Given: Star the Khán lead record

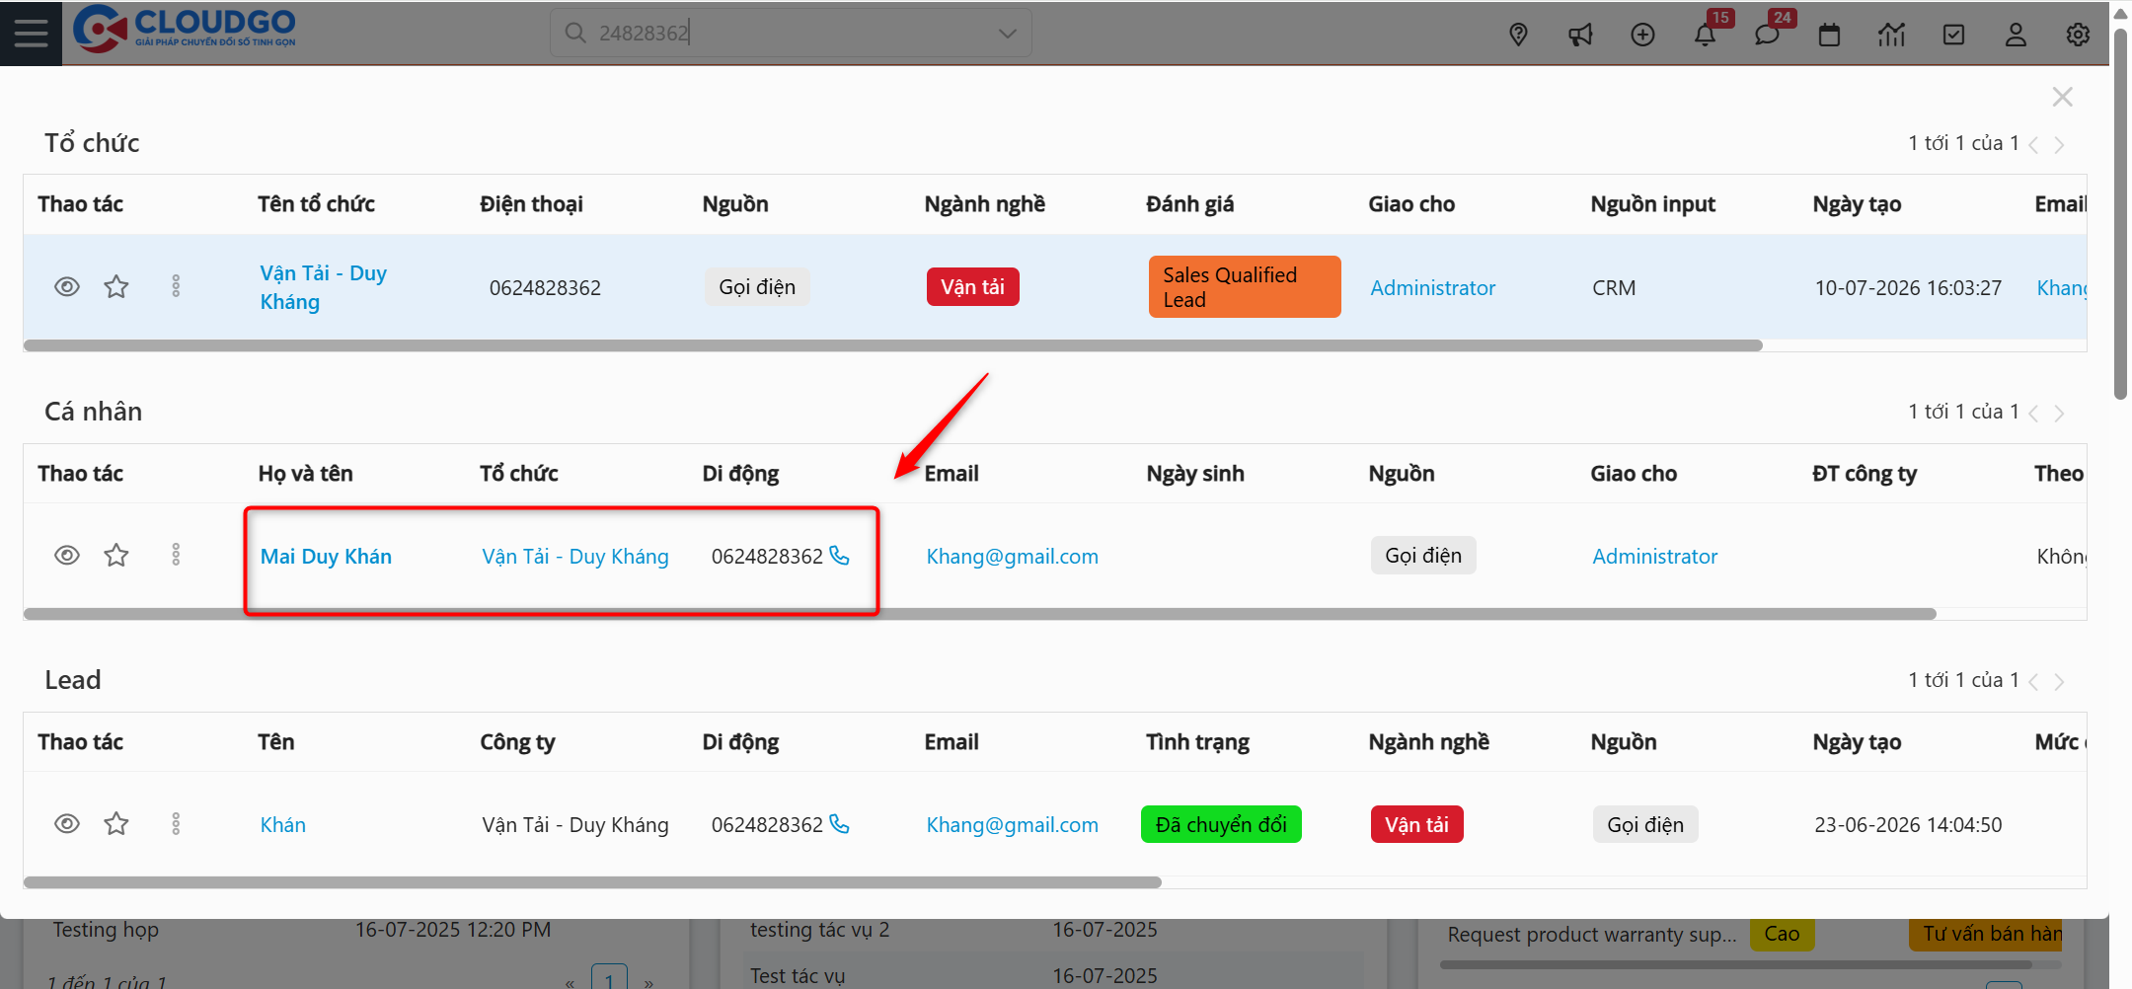Looking at the screenshot, I should click(x=115, y=823).
